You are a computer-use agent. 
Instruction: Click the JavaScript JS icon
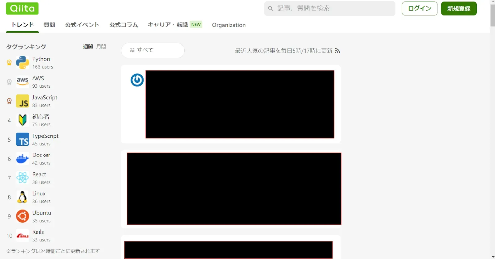point(22,101)
